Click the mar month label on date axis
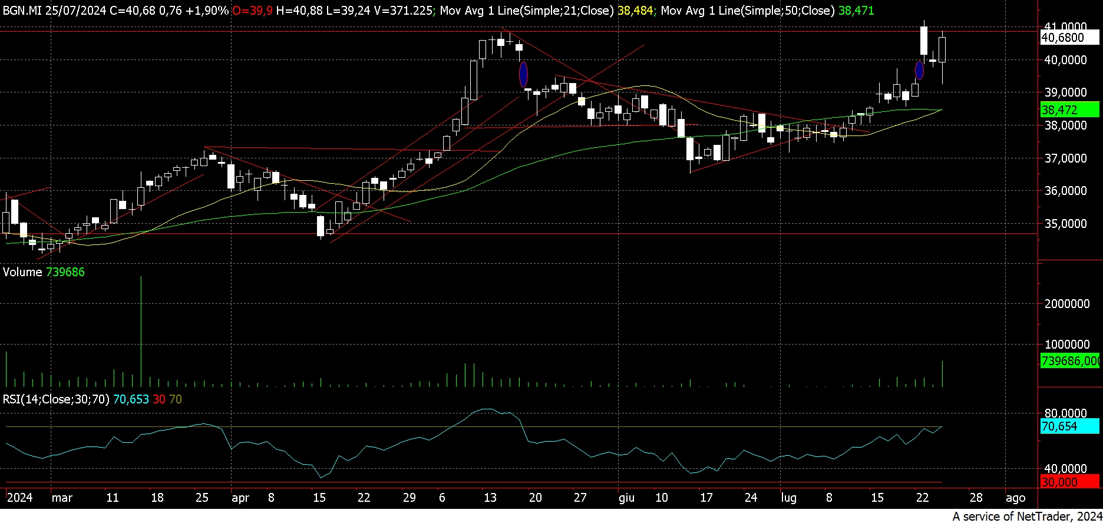This screenshot has height=523, width=1103. coord(62,498)
